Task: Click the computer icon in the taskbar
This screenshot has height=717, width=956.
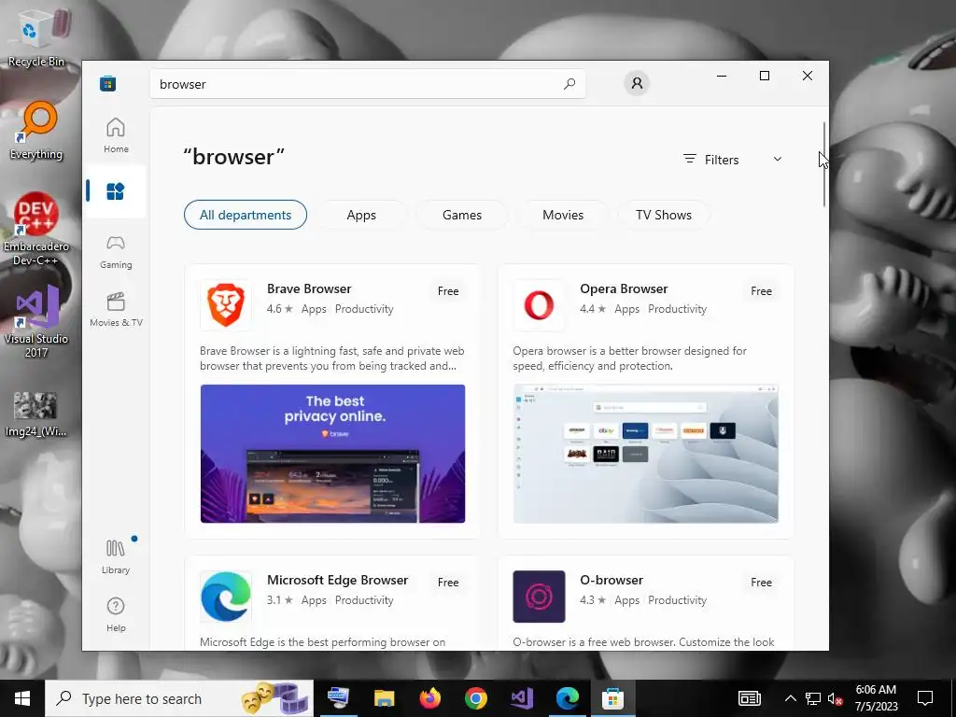Action: (338, 698)
